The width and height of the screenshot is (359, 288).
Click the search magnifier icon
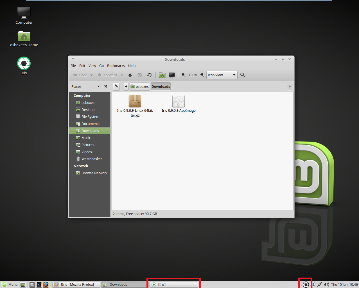coord(243,75)
